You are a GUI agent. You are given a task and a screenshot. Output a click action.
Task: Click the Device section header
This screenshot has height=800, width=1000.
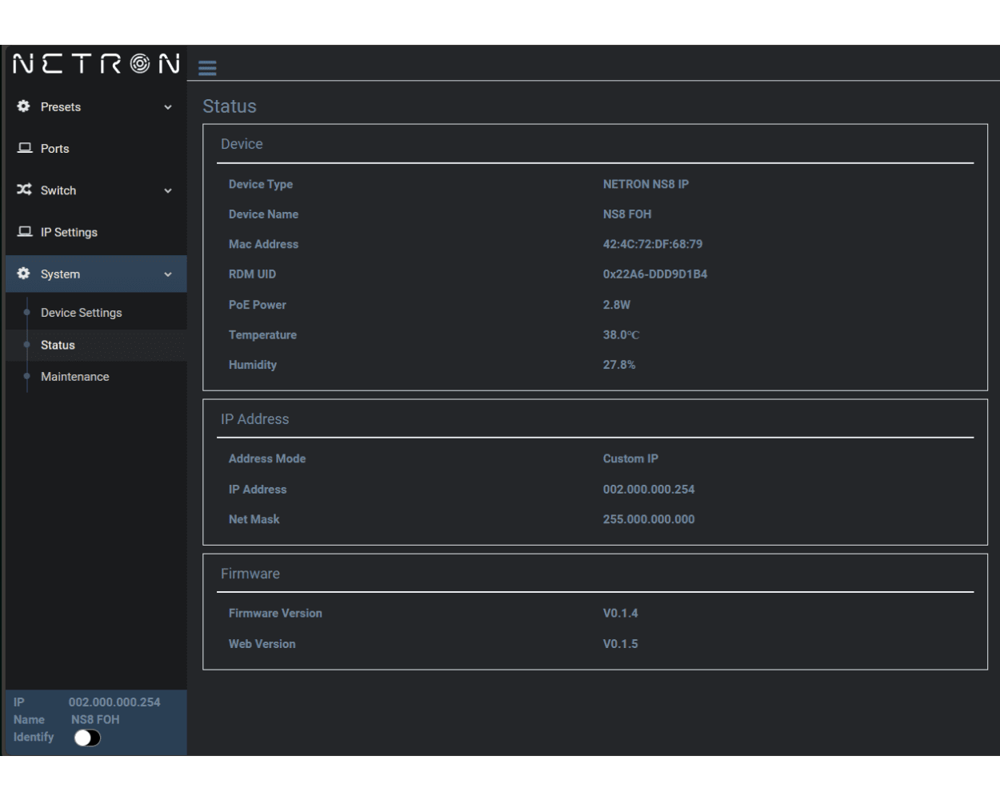pyautogui.click(x=242, y=144)
